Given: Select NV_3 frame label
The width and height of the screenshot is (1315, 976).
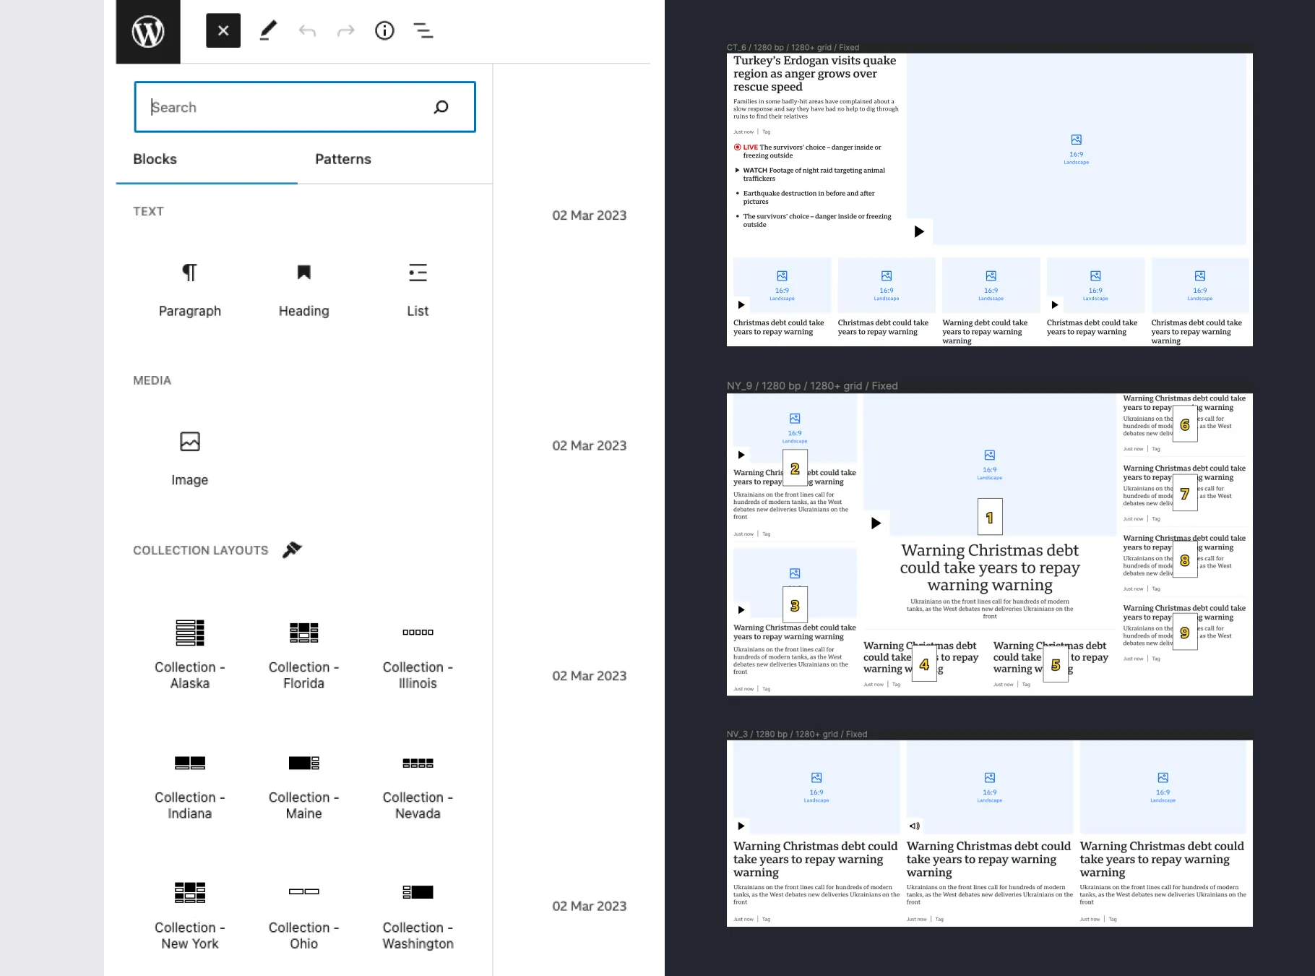Looking at the screenshot, I should click(797, 734).
